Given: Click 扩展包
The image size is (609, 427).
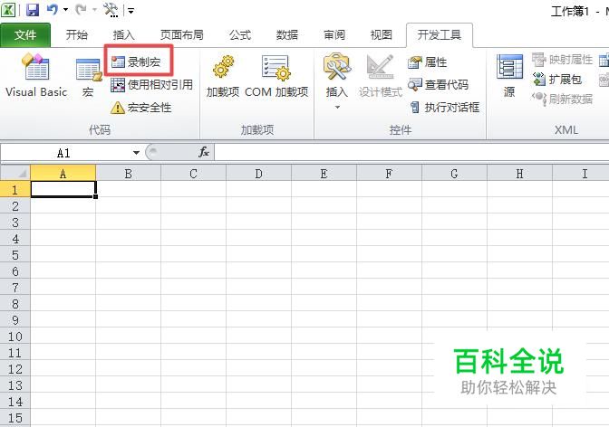Looking at the screenshot, I should pyautogui.click(x=557, y=80).
